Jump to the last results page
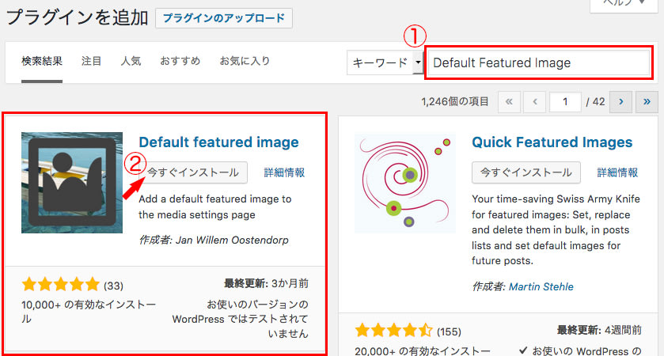Image resolution: width=664 pixels, height=356 pixels. coord(647,102)
